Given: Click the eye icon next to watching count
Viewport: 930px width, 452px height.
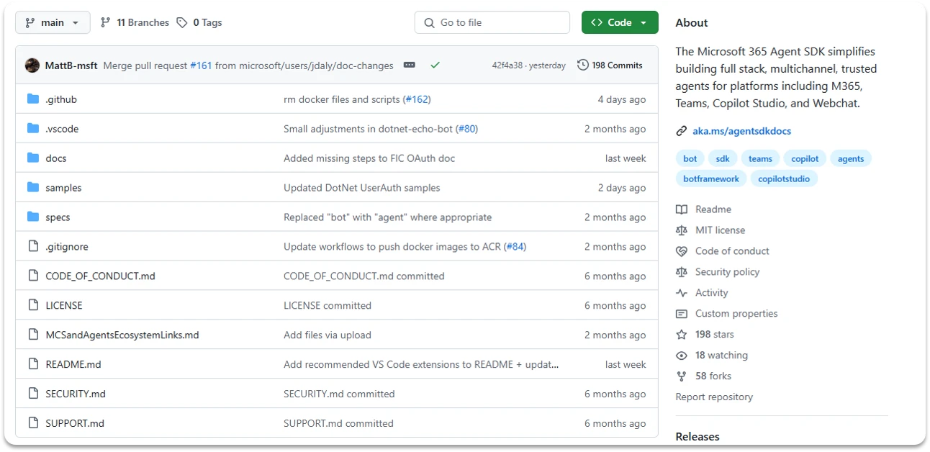Looking at the screenshot, I should tap(681, 355).
